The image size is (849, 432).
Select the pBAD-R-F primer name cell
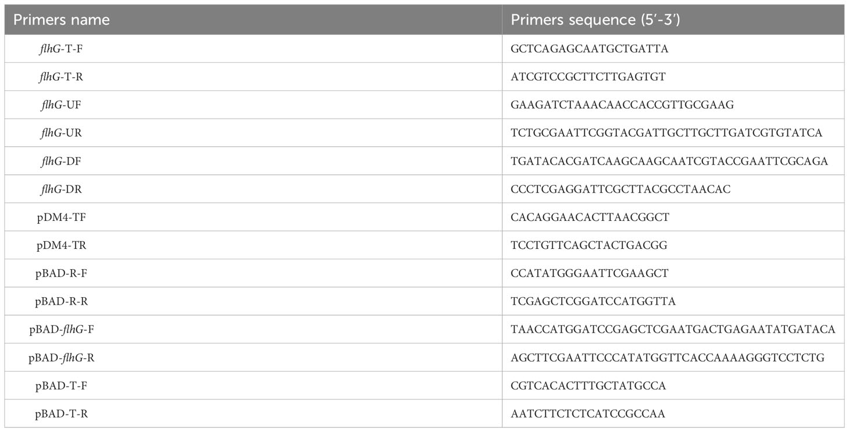[x=254, y=273]
